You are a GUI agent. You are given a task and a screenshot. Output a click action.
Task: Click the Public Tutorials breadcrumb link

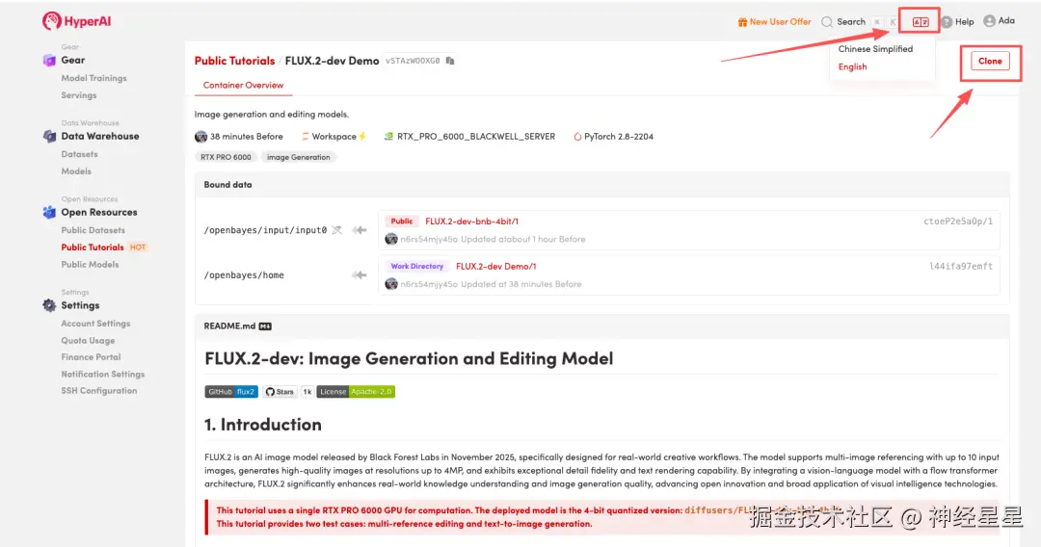[234, 61]
